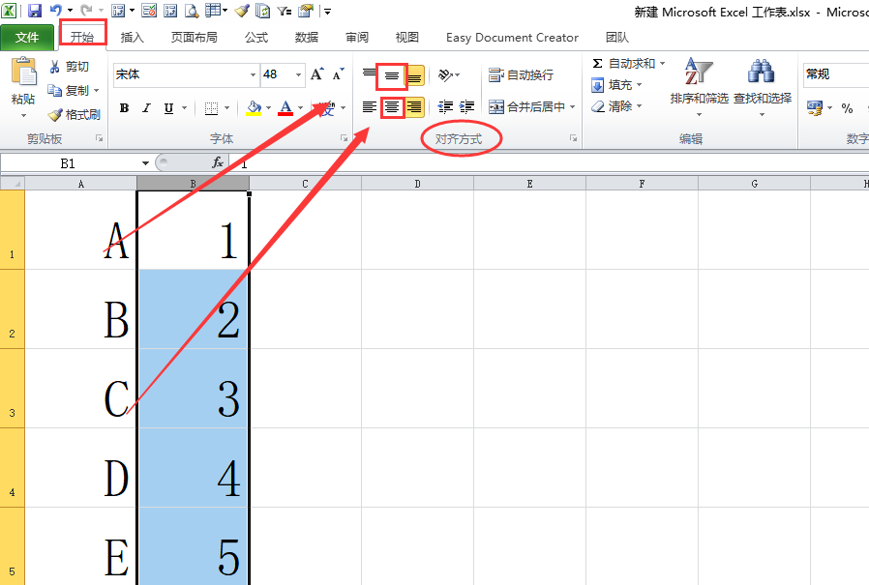869x585 pixels.
Task: Expand the 填充 fill dropdown
Action: [639, 85]
